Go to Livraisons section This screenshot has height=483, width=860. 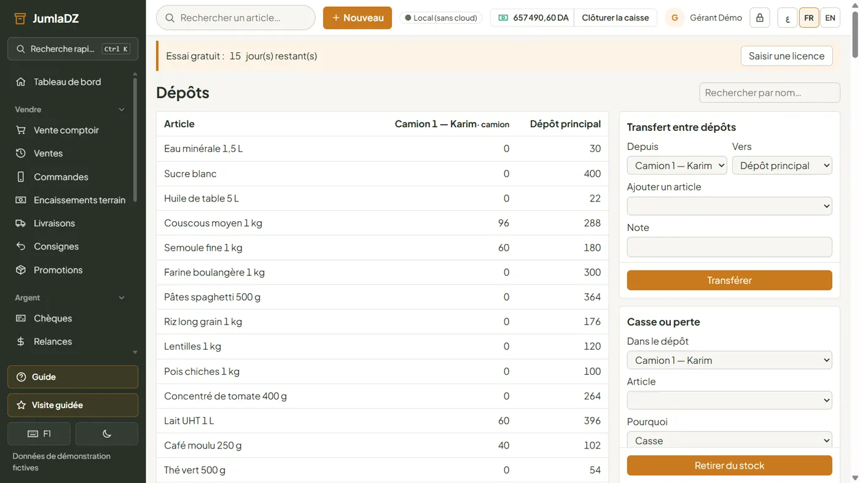pyautogui.click(x=69, y=224)
